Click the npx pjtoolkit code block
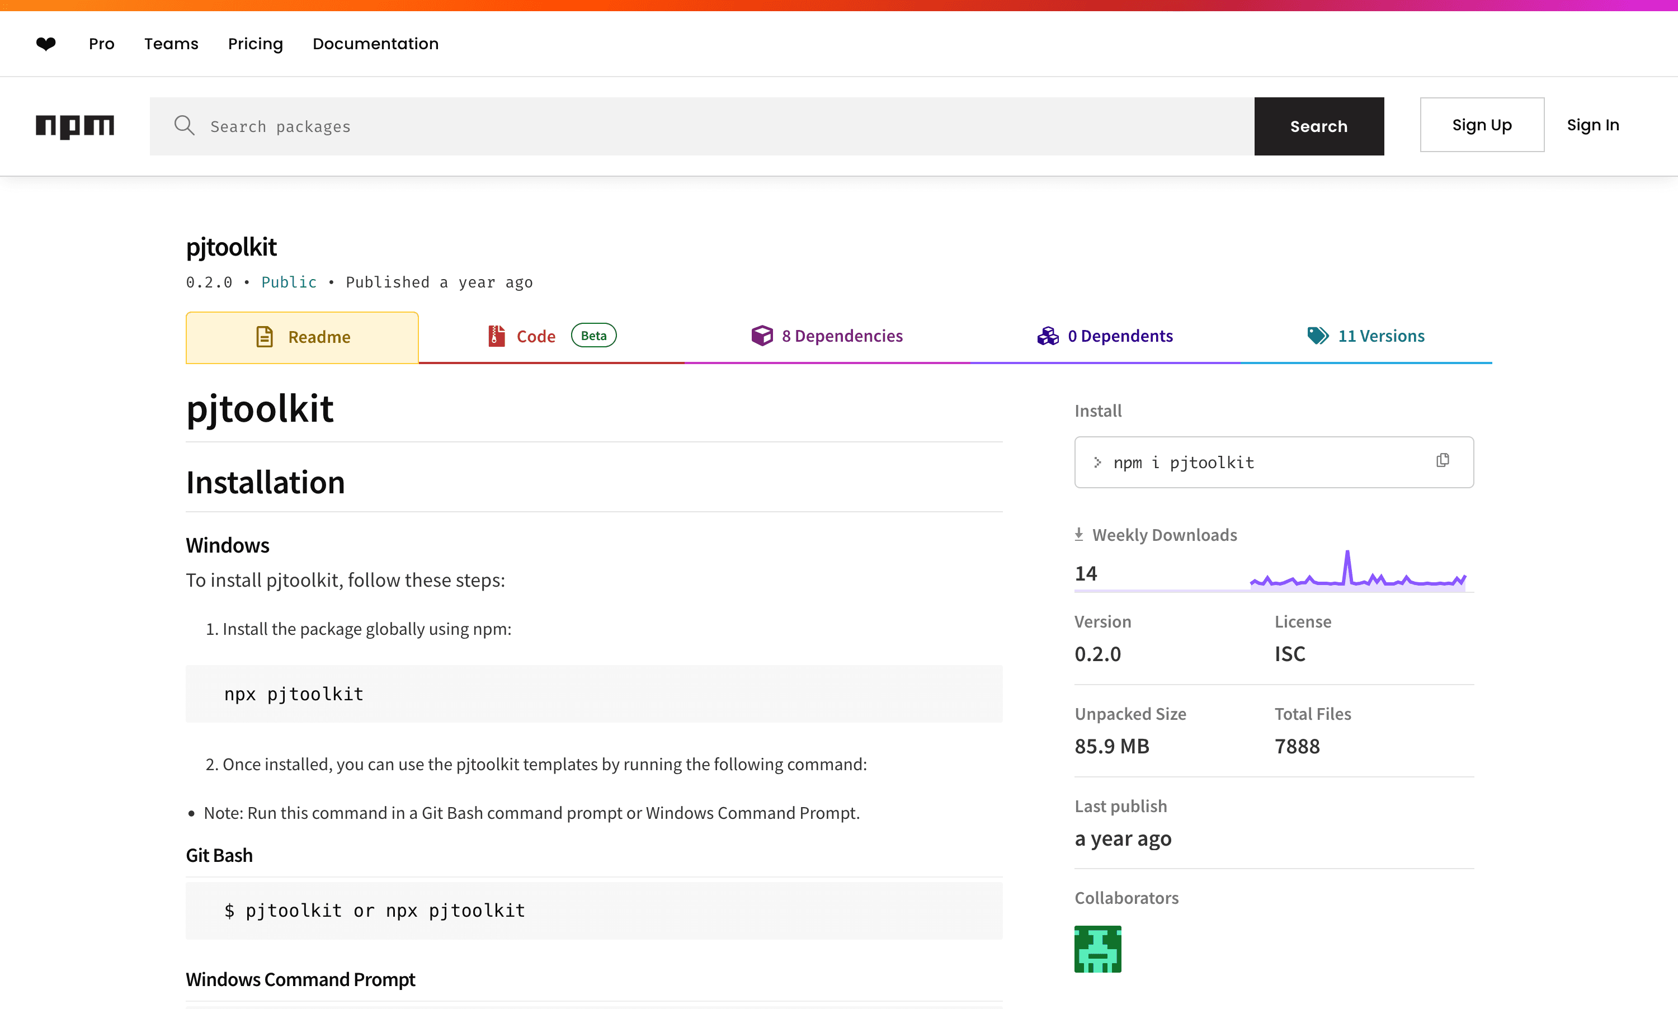Image resolution: width=1678 pixels, height=1009 pixels. click(593, 694)
